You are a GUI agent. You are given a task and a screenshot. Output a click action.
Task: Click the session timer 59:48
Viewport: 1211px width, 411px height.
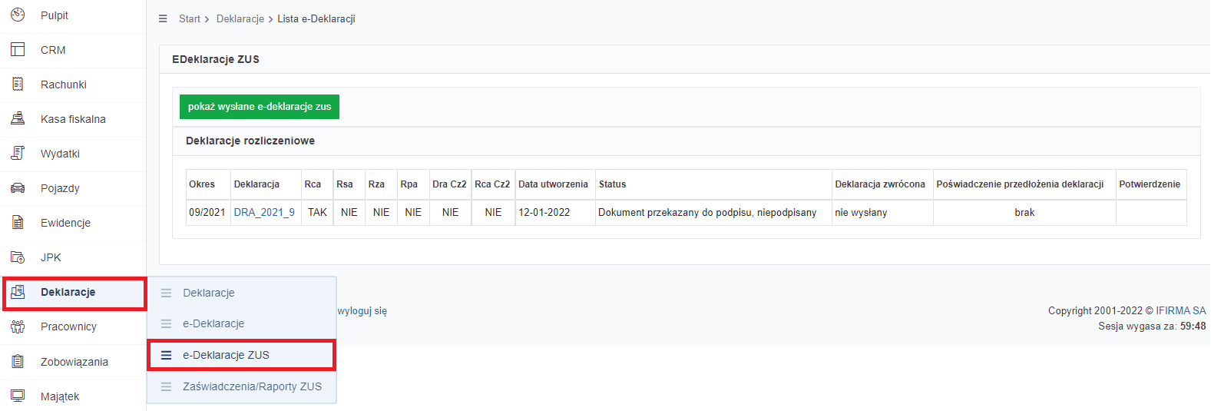tap(1193, 326)
